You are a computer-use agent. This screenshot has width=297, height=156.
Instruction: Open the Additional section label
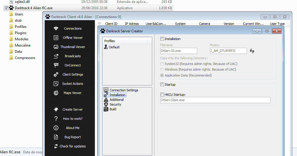[x=117, y=100]
